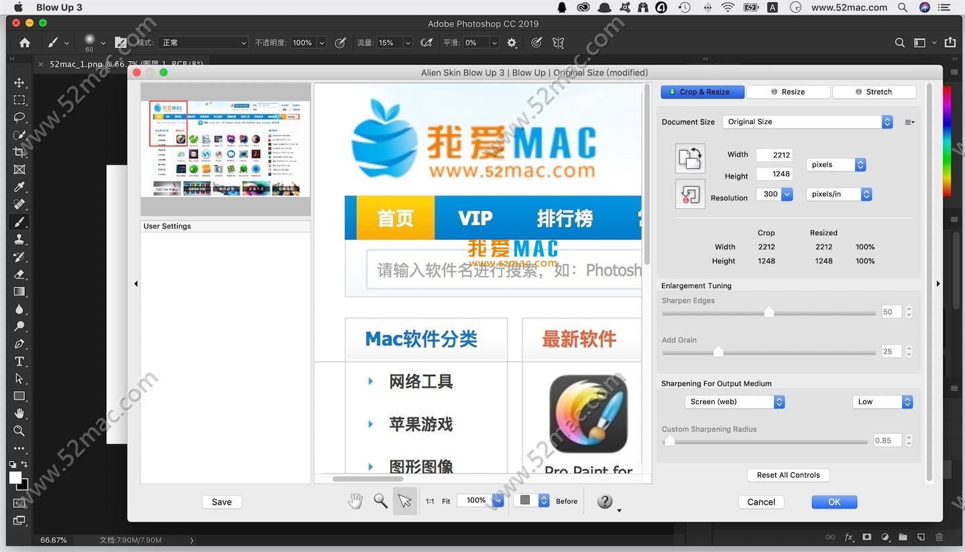Select the Quick Selection tool
This screenshot has width=965, height=552.
[x=19, y=135]
